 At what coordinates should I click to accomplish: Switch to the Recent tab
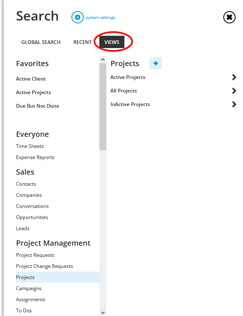tap(83, 42)
